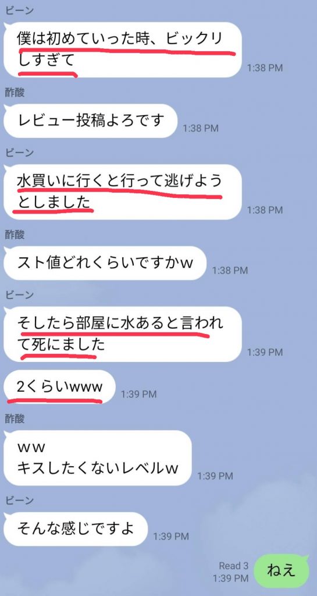Tap the green ねえ sent message bubble
The image size is (317, 596).
(282, 571)
